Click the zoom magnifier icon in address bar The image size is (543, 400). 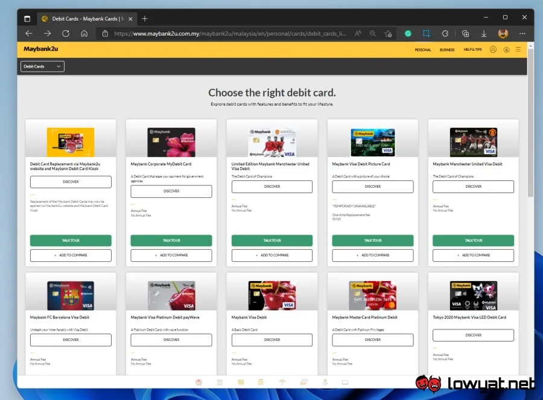coord(373,34)
